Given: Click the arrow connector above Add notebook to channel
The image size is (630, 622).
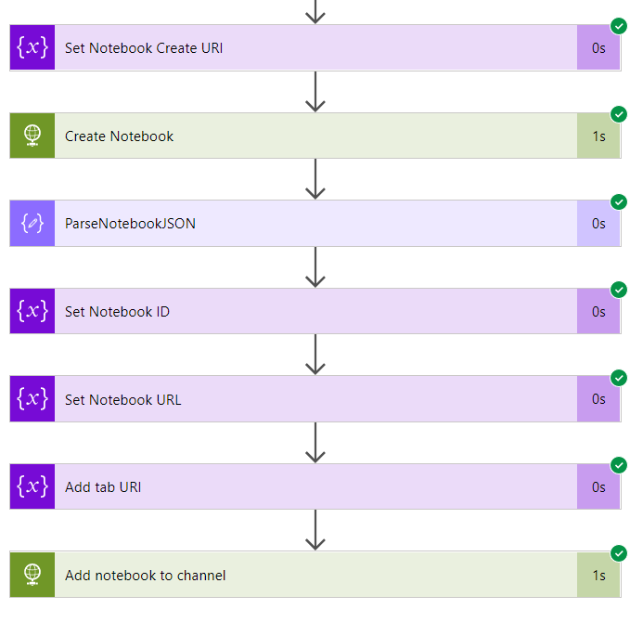Looking at the screenshot, I should [x=315, y=530].
